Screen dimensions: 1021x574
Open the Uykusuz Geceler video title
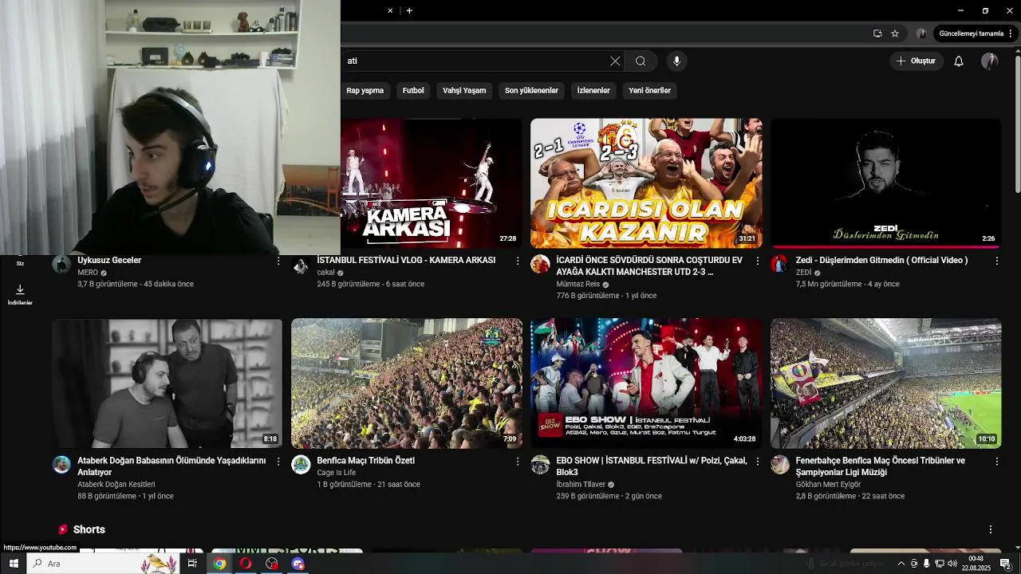(x=109, y=260)
